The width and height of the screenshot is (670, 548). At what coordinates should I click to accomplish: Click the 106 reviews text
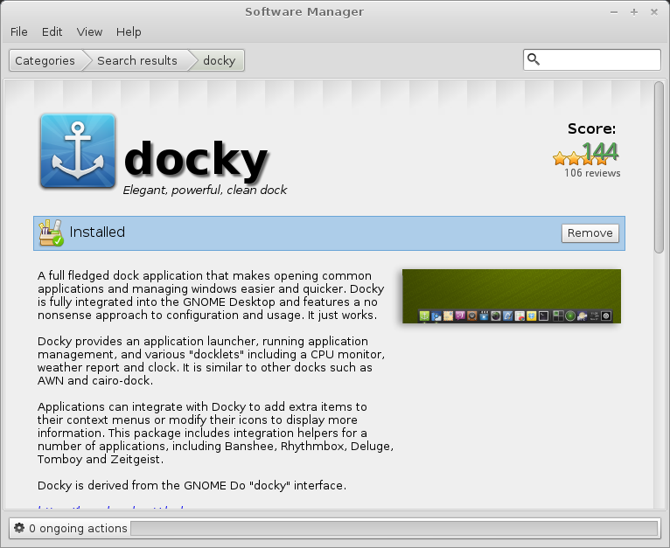[592, 173]
